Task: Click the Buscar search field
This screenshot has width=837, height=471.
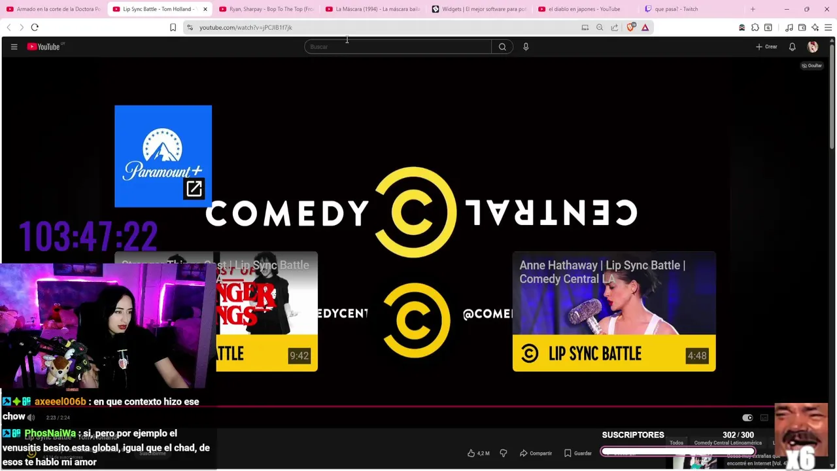Action: coord(398,46)
